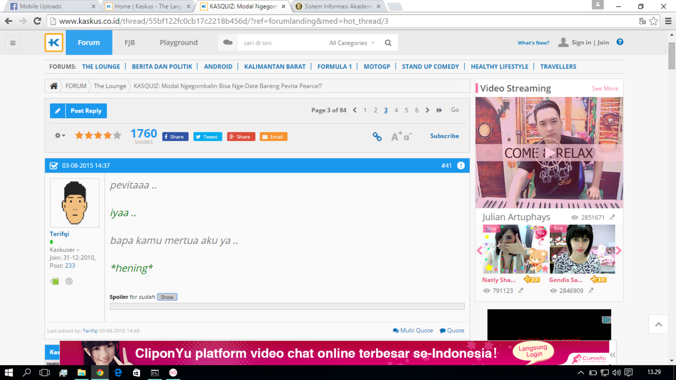Reload the page
Viewport: 676px width, 380px height.
(37, 21)
